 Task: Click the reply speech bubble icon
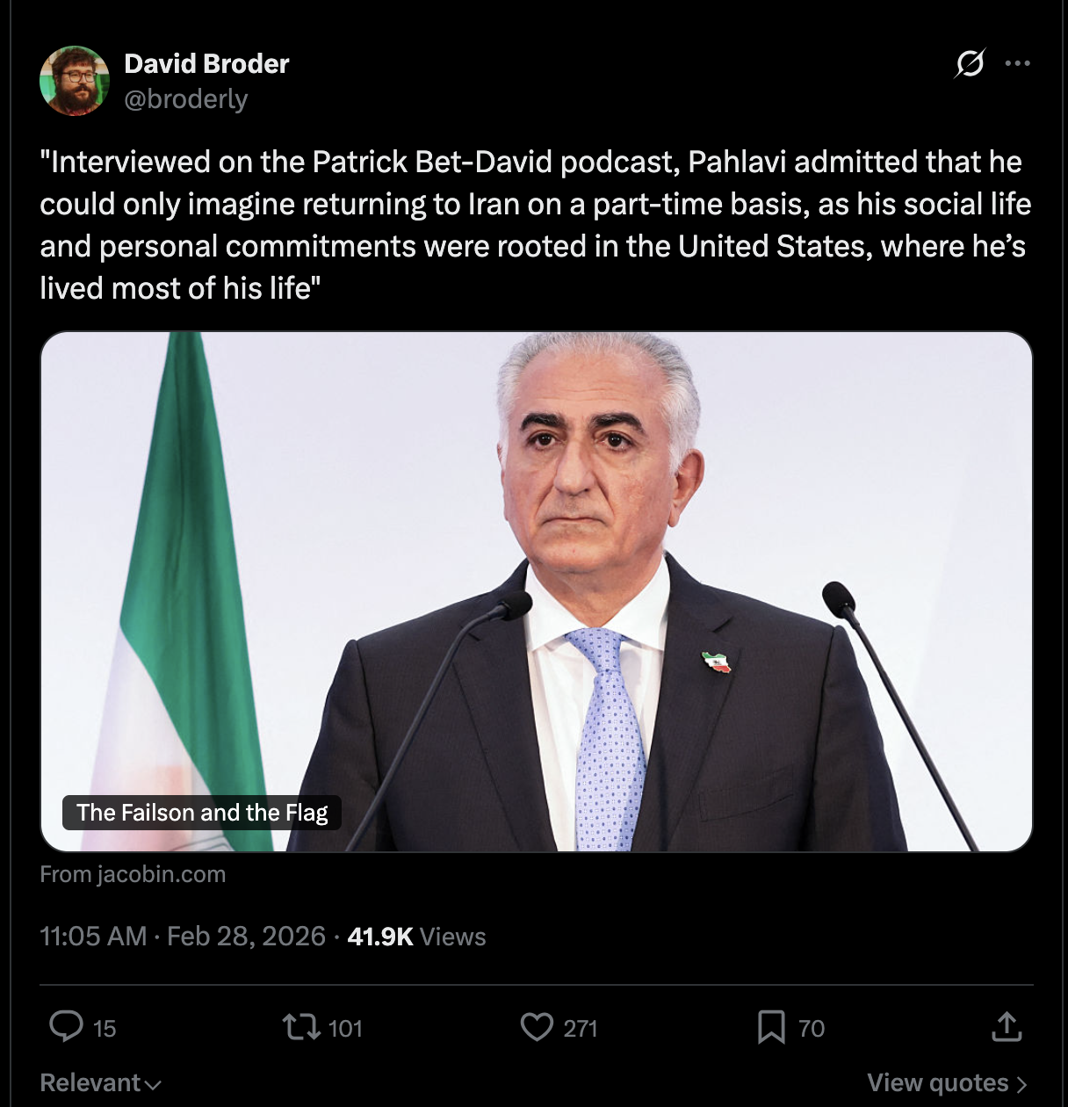click(x=67, y=1027)
